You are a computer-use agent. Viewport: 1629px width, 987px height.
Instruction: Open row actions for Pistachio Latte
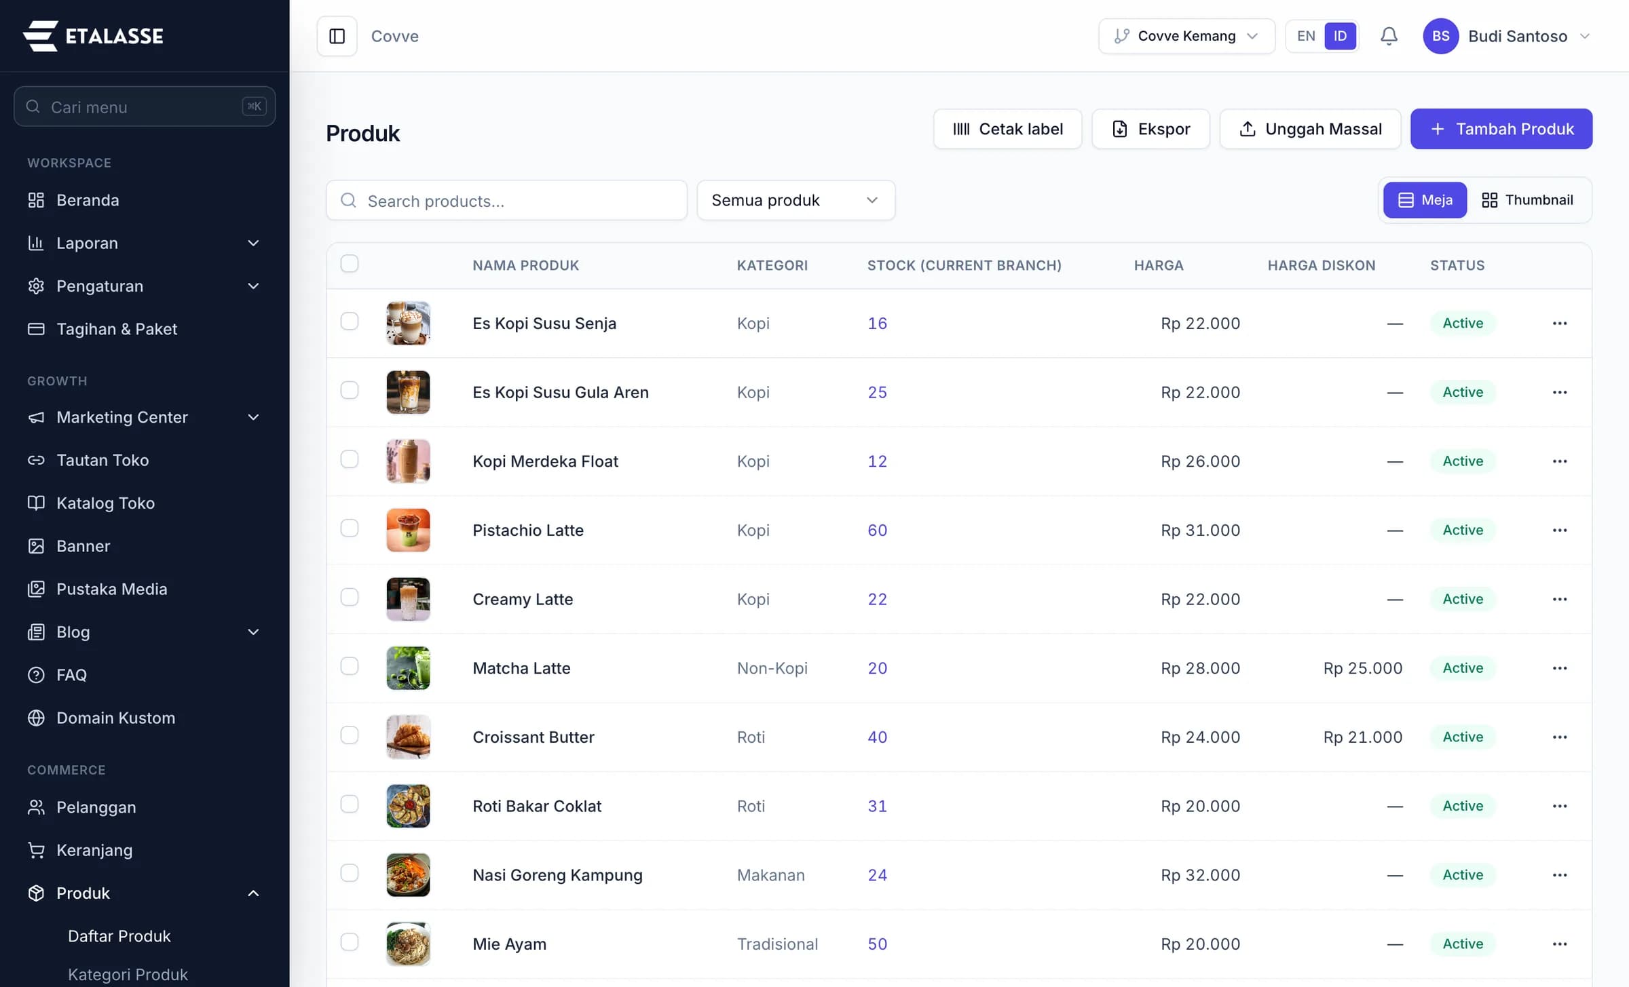tap(1560, 530)
